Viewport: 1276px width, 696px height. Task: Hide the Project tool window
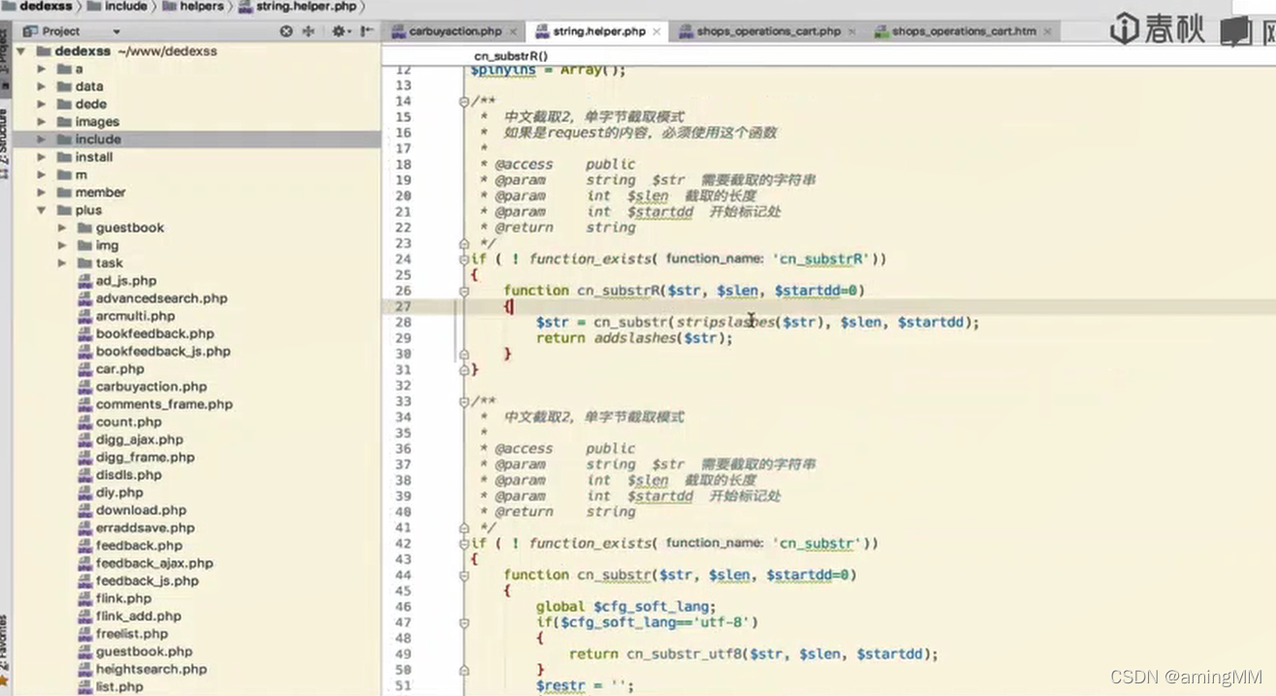point(367,31)
